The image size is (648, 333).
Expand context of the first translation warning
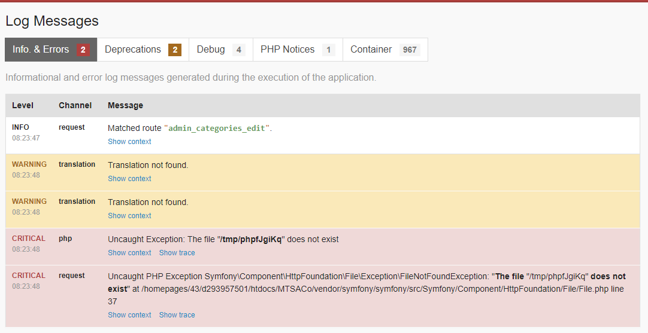129,179
